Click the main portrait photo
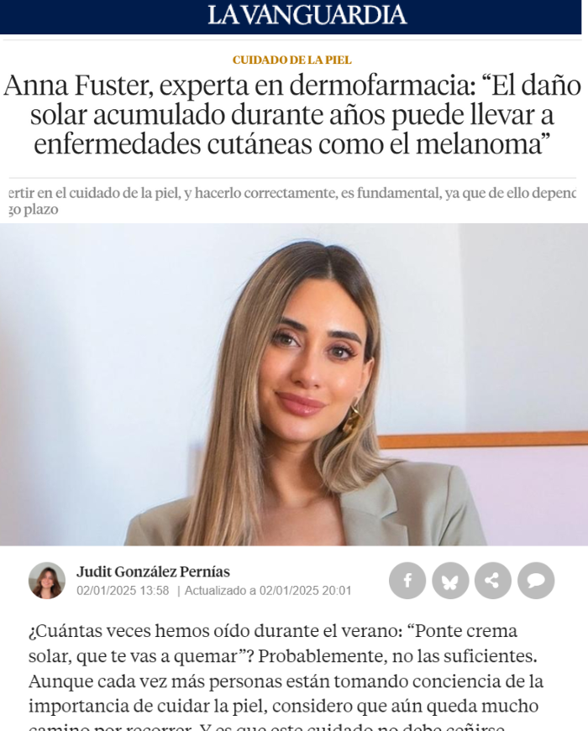Viewport: 588px width, 731px height. pos(294,384)
